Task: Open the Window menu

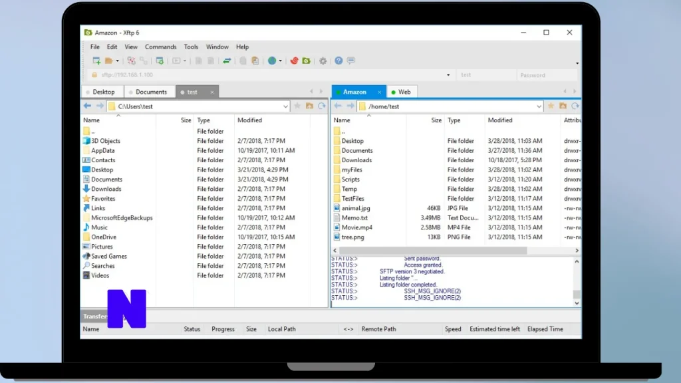Action: pos(217,47)
